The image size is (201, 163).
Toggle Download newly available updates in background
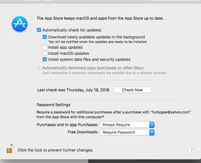click(x=45, y=37)
